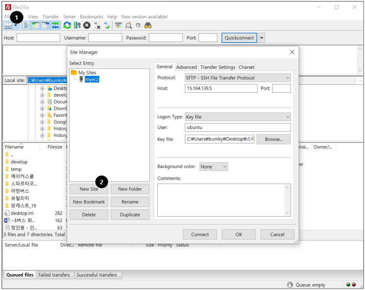Click the New Bookmark button
This screenshot has width=365, height=290.
(89, 202)
